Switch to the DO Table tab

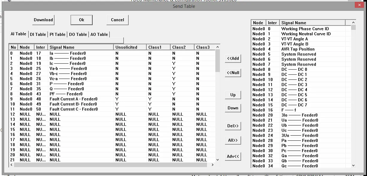coord(78,35)
